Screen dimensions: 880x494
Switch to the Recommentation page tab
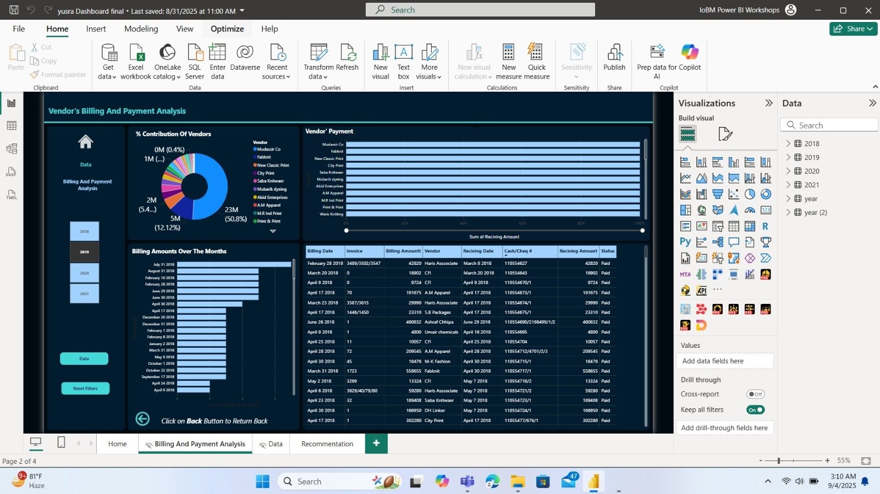coord(327,444)
